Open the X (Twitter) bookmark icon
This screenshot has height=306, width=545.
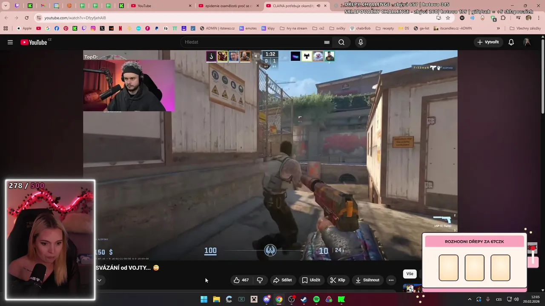102,28
